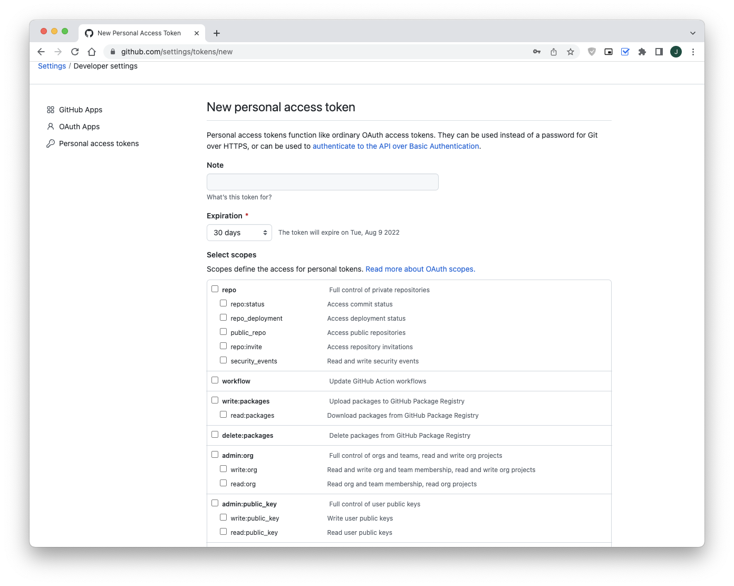Viewport: 734px width, 586px height.
Task: Click the picture-in-picture extension icon
Action: pos(609,52)
